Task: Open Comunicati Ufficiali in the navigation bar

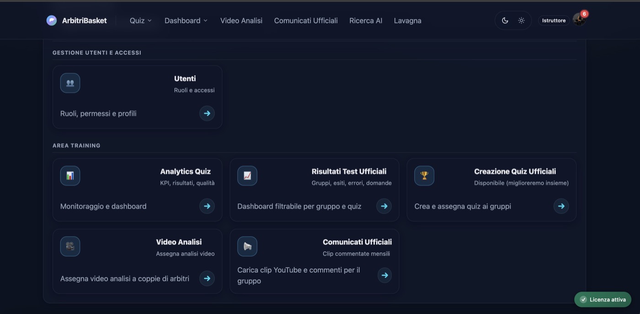Action: coord(306,21)
